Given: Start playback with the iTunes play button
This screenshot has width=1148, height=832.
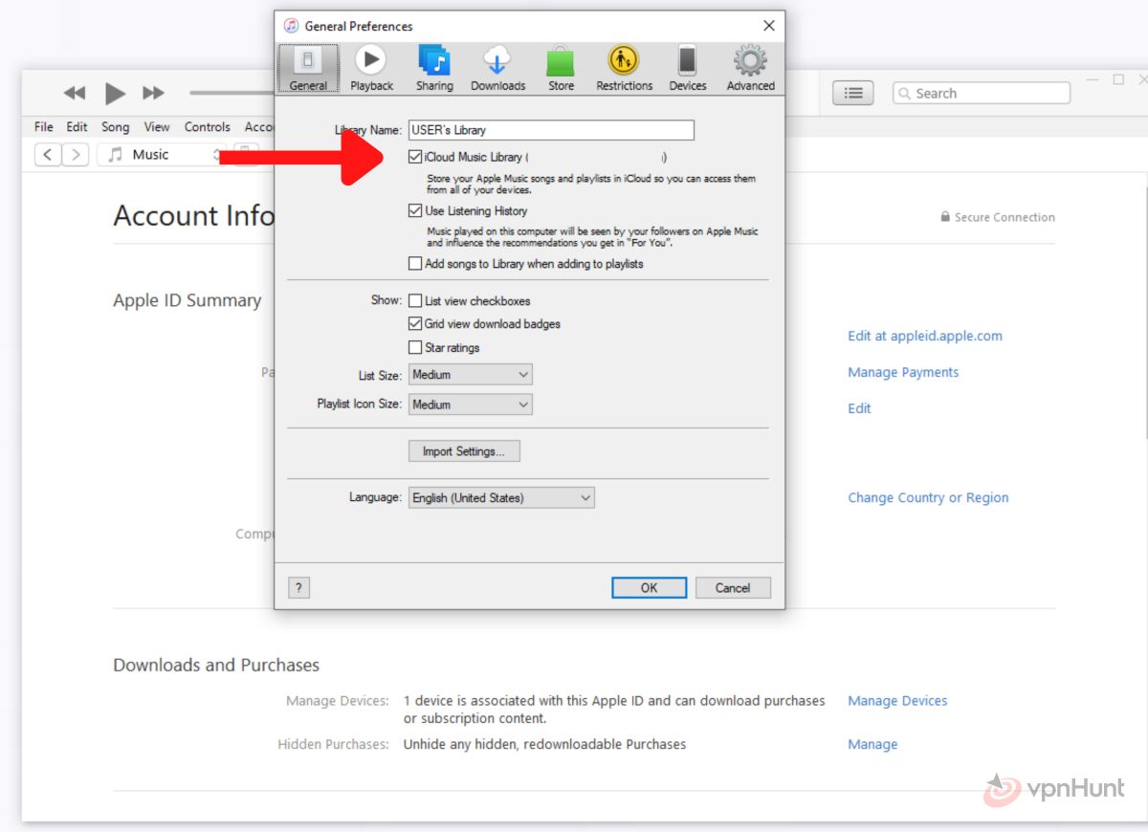Looking at the screenshot, I should pyautogui.click(x=115, y=93).
